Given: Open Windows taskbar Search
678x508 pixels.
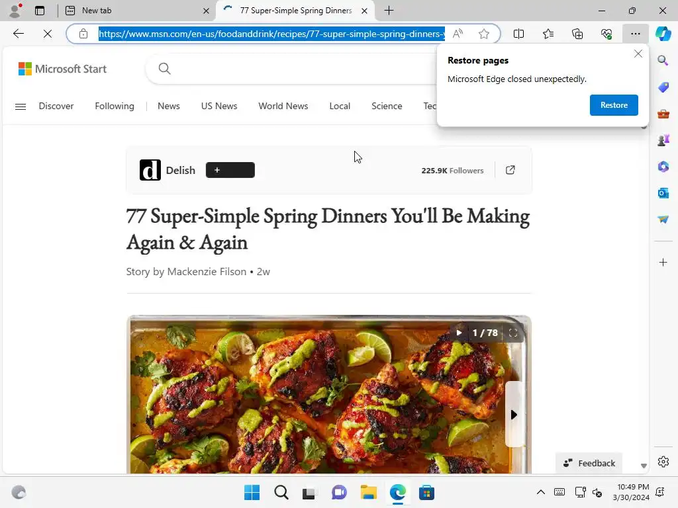Looking at the screenshot, I should click(281, 492).
